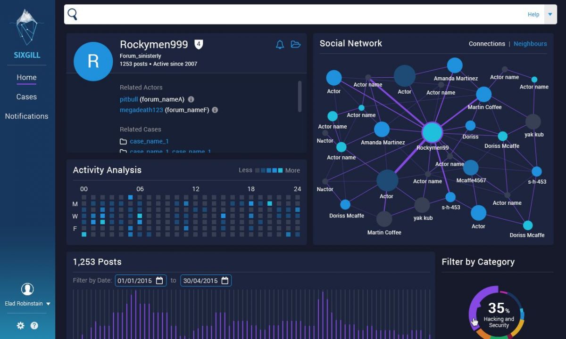
Task: Click the question mark help icon
Action: pyautogui.click(x=34, y=325)
